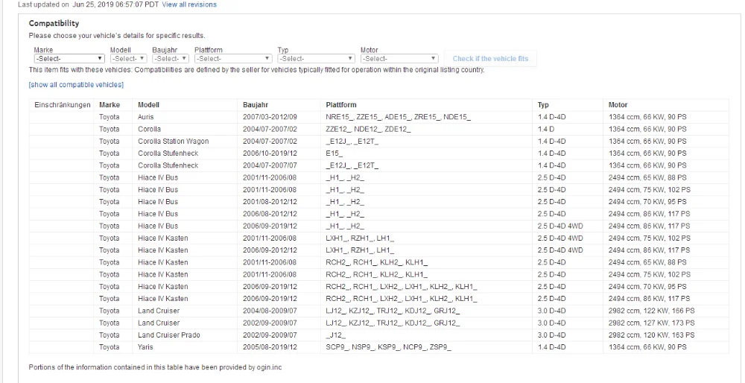Click the Einschränkungen table column header
This screenshot has width=745, height=383.
click(x=63, y=105)
